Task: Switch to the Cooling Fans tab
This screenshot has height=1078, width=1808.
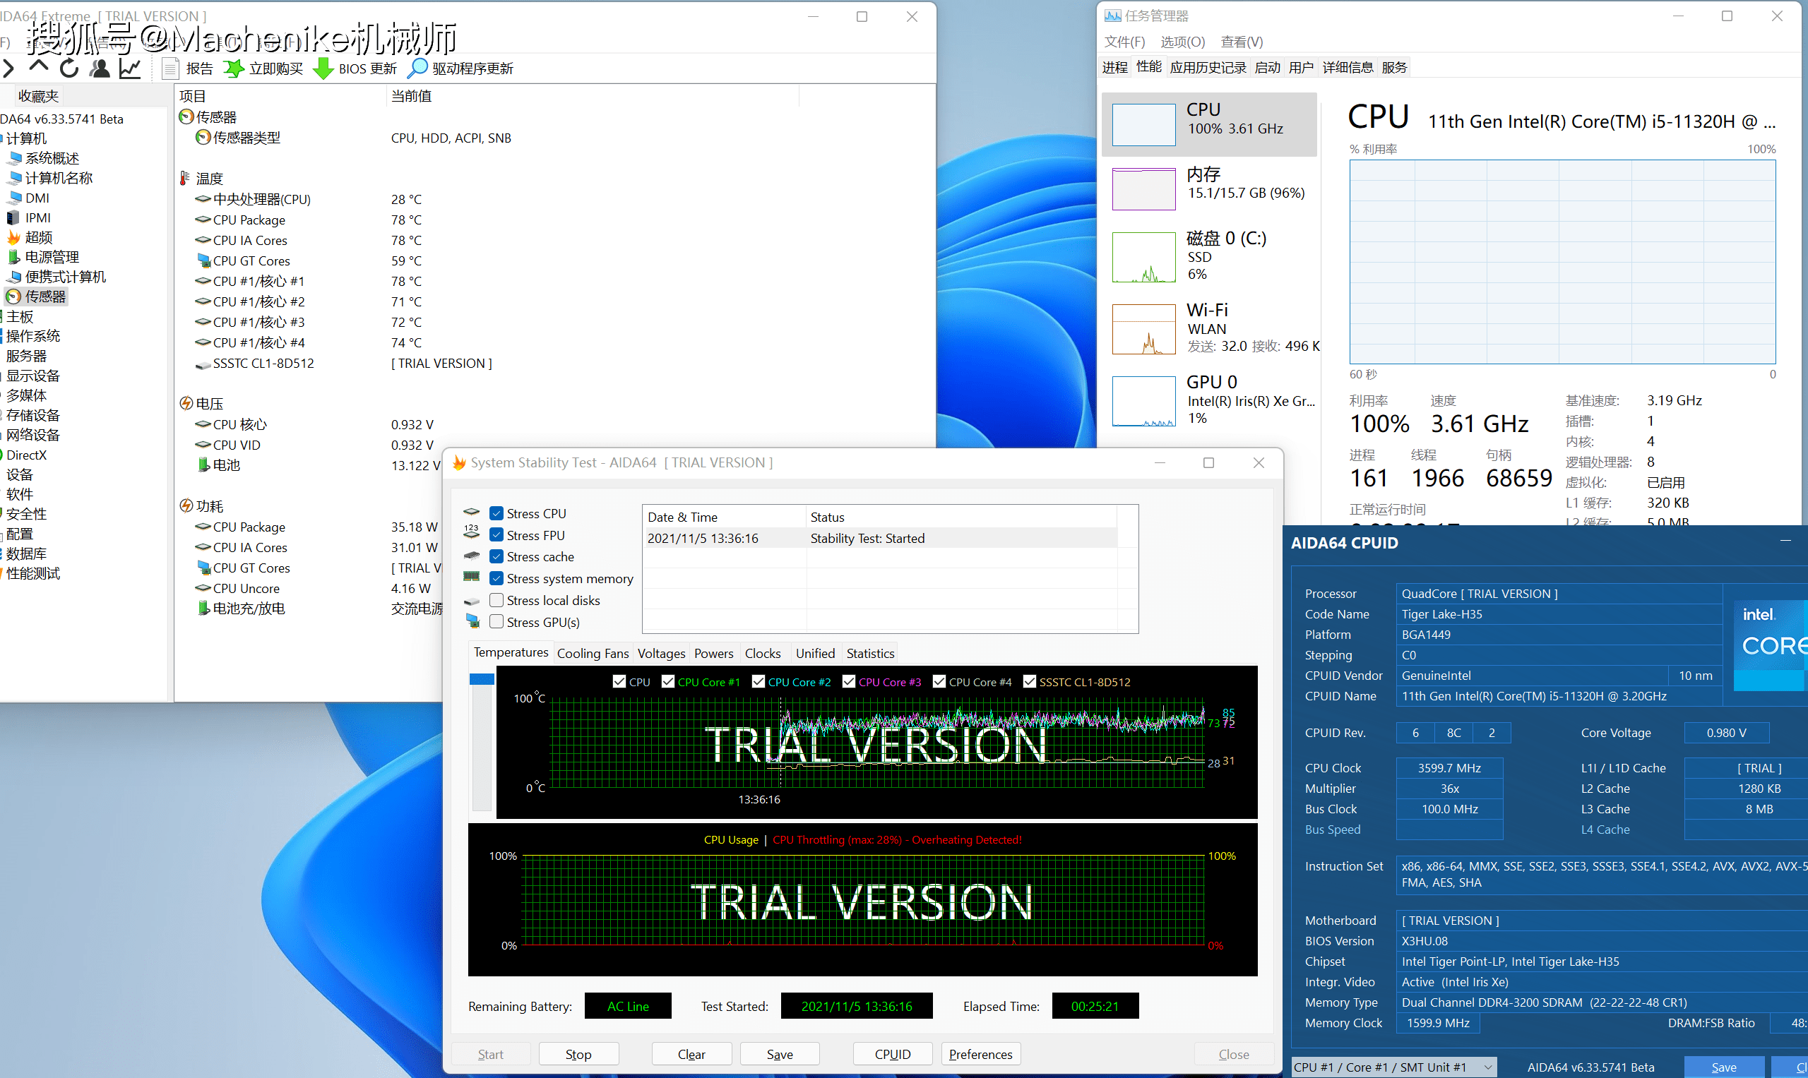Action: click(593, 653)
